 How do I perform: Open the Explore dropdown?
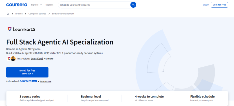click(x=36, y=5)
